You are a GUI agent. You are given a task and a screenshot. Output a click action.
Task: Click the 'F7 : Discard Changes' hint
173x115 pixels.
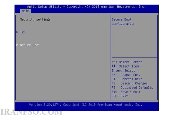[130, 83]
